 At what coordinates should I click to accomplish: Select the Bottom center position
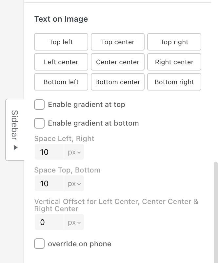point(118,82)
